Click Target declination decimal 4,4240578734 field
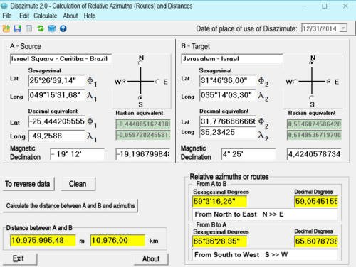Viewport: 356px width, 267px height. click(314, 154)
